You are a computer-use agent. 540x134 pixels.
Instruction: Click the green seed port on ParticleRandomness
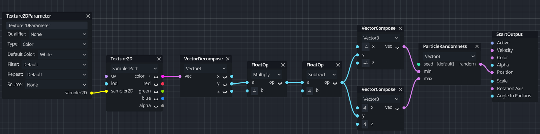click(x=419, y=64)
